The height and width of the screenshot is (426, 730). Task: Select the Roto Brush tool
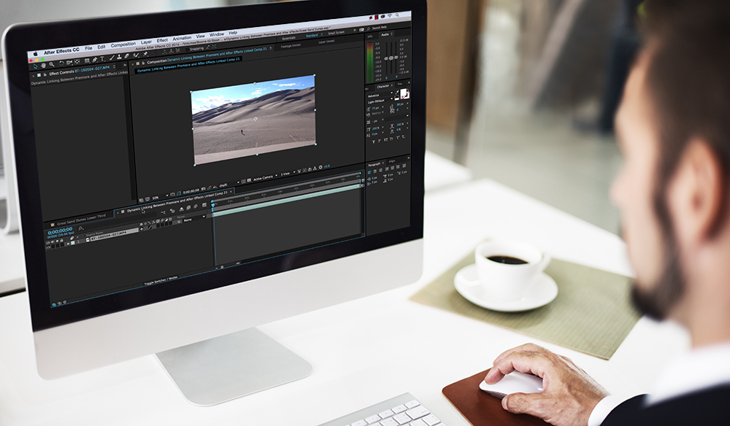click(x=136, y=55)
